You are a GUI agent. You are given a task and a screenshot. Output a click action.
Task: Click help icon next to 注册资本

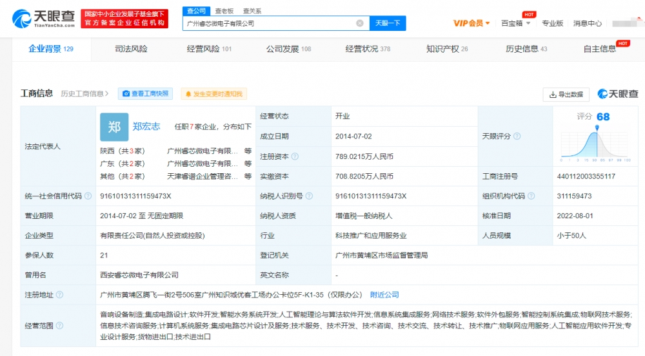pos(295,156)
